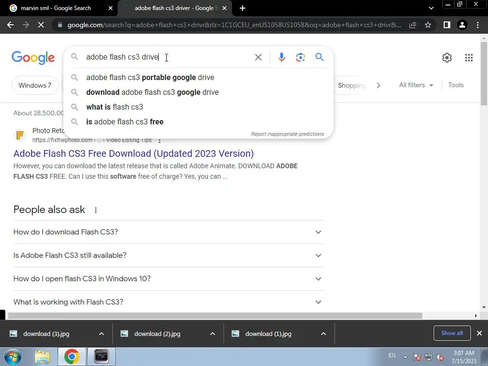488x366 pixels.
Task: Click the blue search magnifier button
Action: [x=319, y=57]
